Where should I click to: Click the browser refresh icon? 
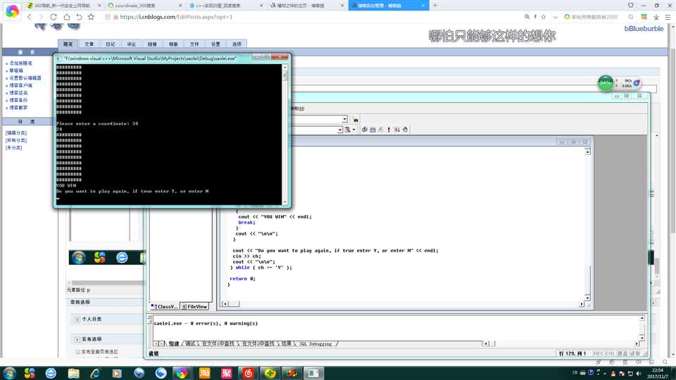click(54, 17)
